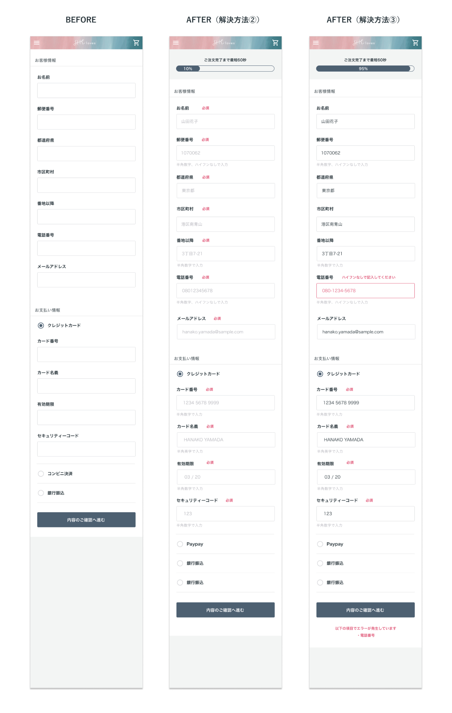Click the cart icon in the BEFORE mockup
This screenshot has width=452, height=713.
136,43
